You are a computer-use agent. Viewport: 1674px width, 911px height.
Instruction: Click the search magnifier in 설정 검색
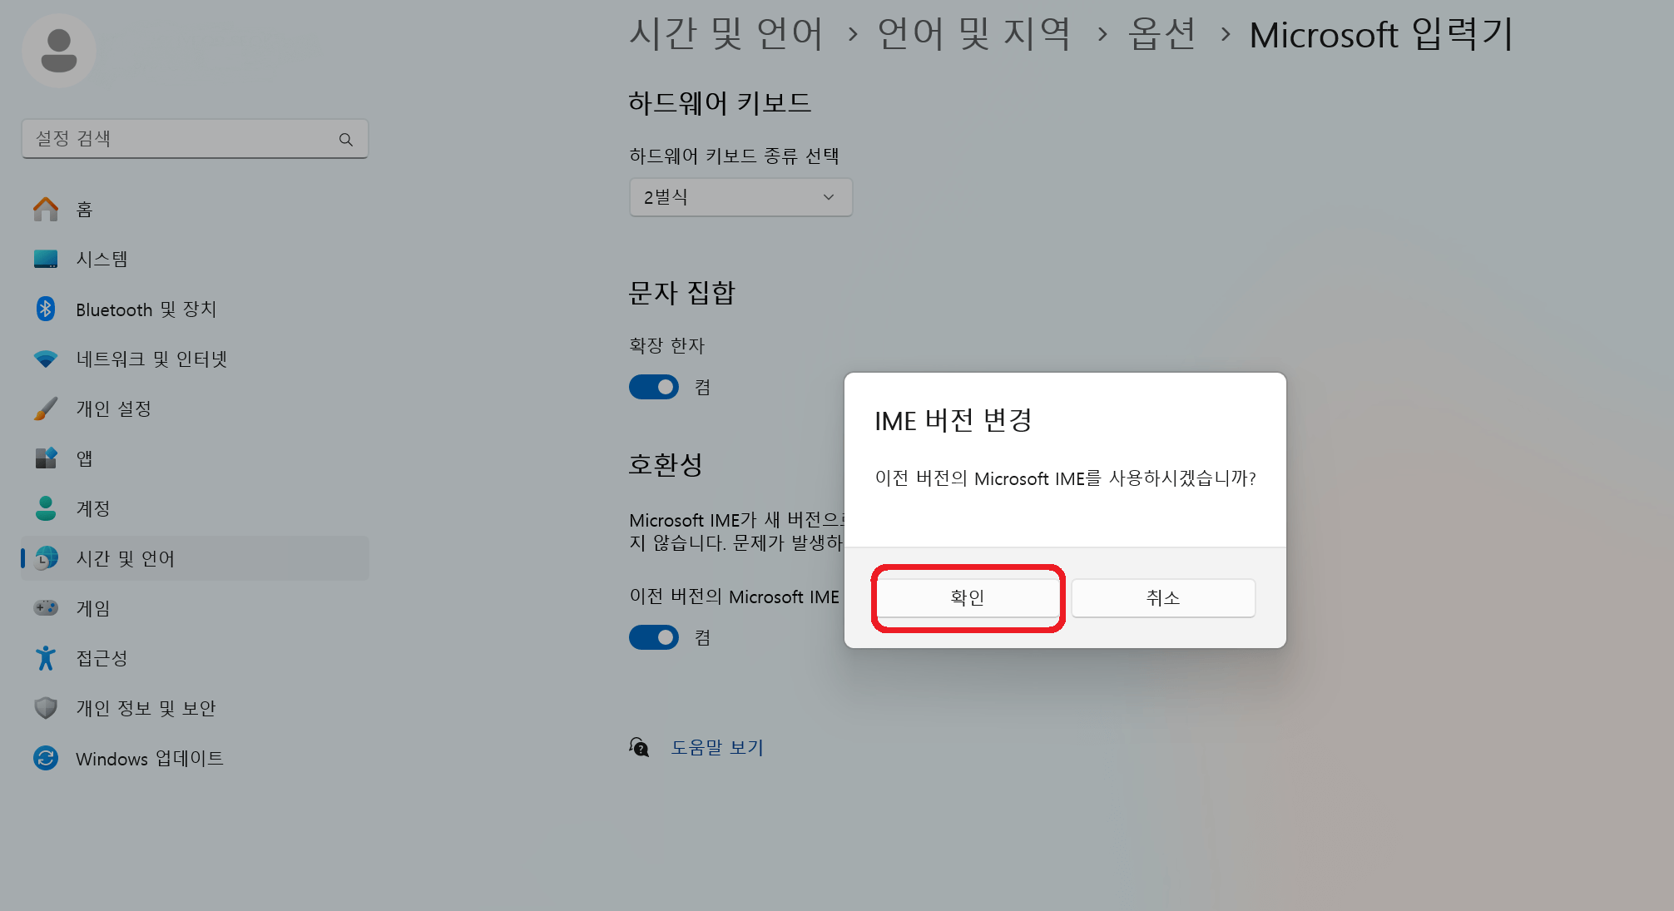(x=345, y=139)
